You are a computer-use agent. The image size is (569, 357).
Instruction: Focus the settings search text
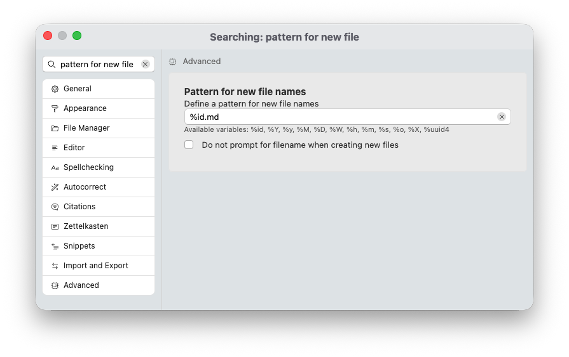coord(97,65)
